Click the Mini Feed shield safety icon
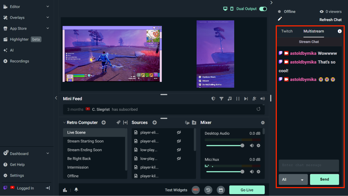Screen dimensions: 348x196 click(x=213, y=99)
